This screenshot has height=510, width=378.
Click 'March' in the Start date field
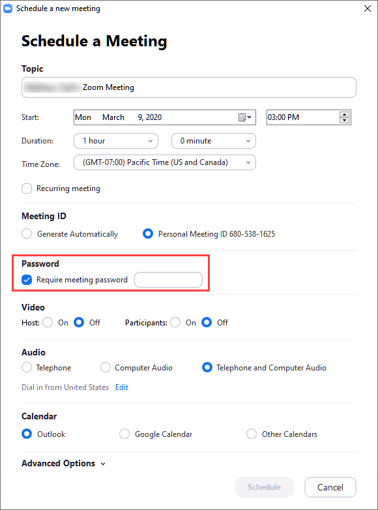pos(113,117)
